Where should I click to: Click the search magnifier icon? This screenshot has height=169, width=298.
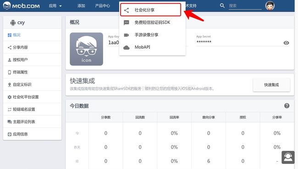pos(222,5)
